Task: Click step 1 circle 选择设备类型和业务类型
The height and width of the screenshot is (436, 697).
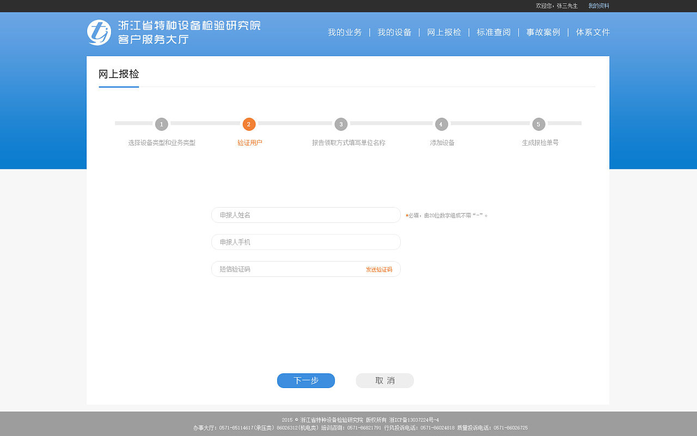Action: (161, 124)
